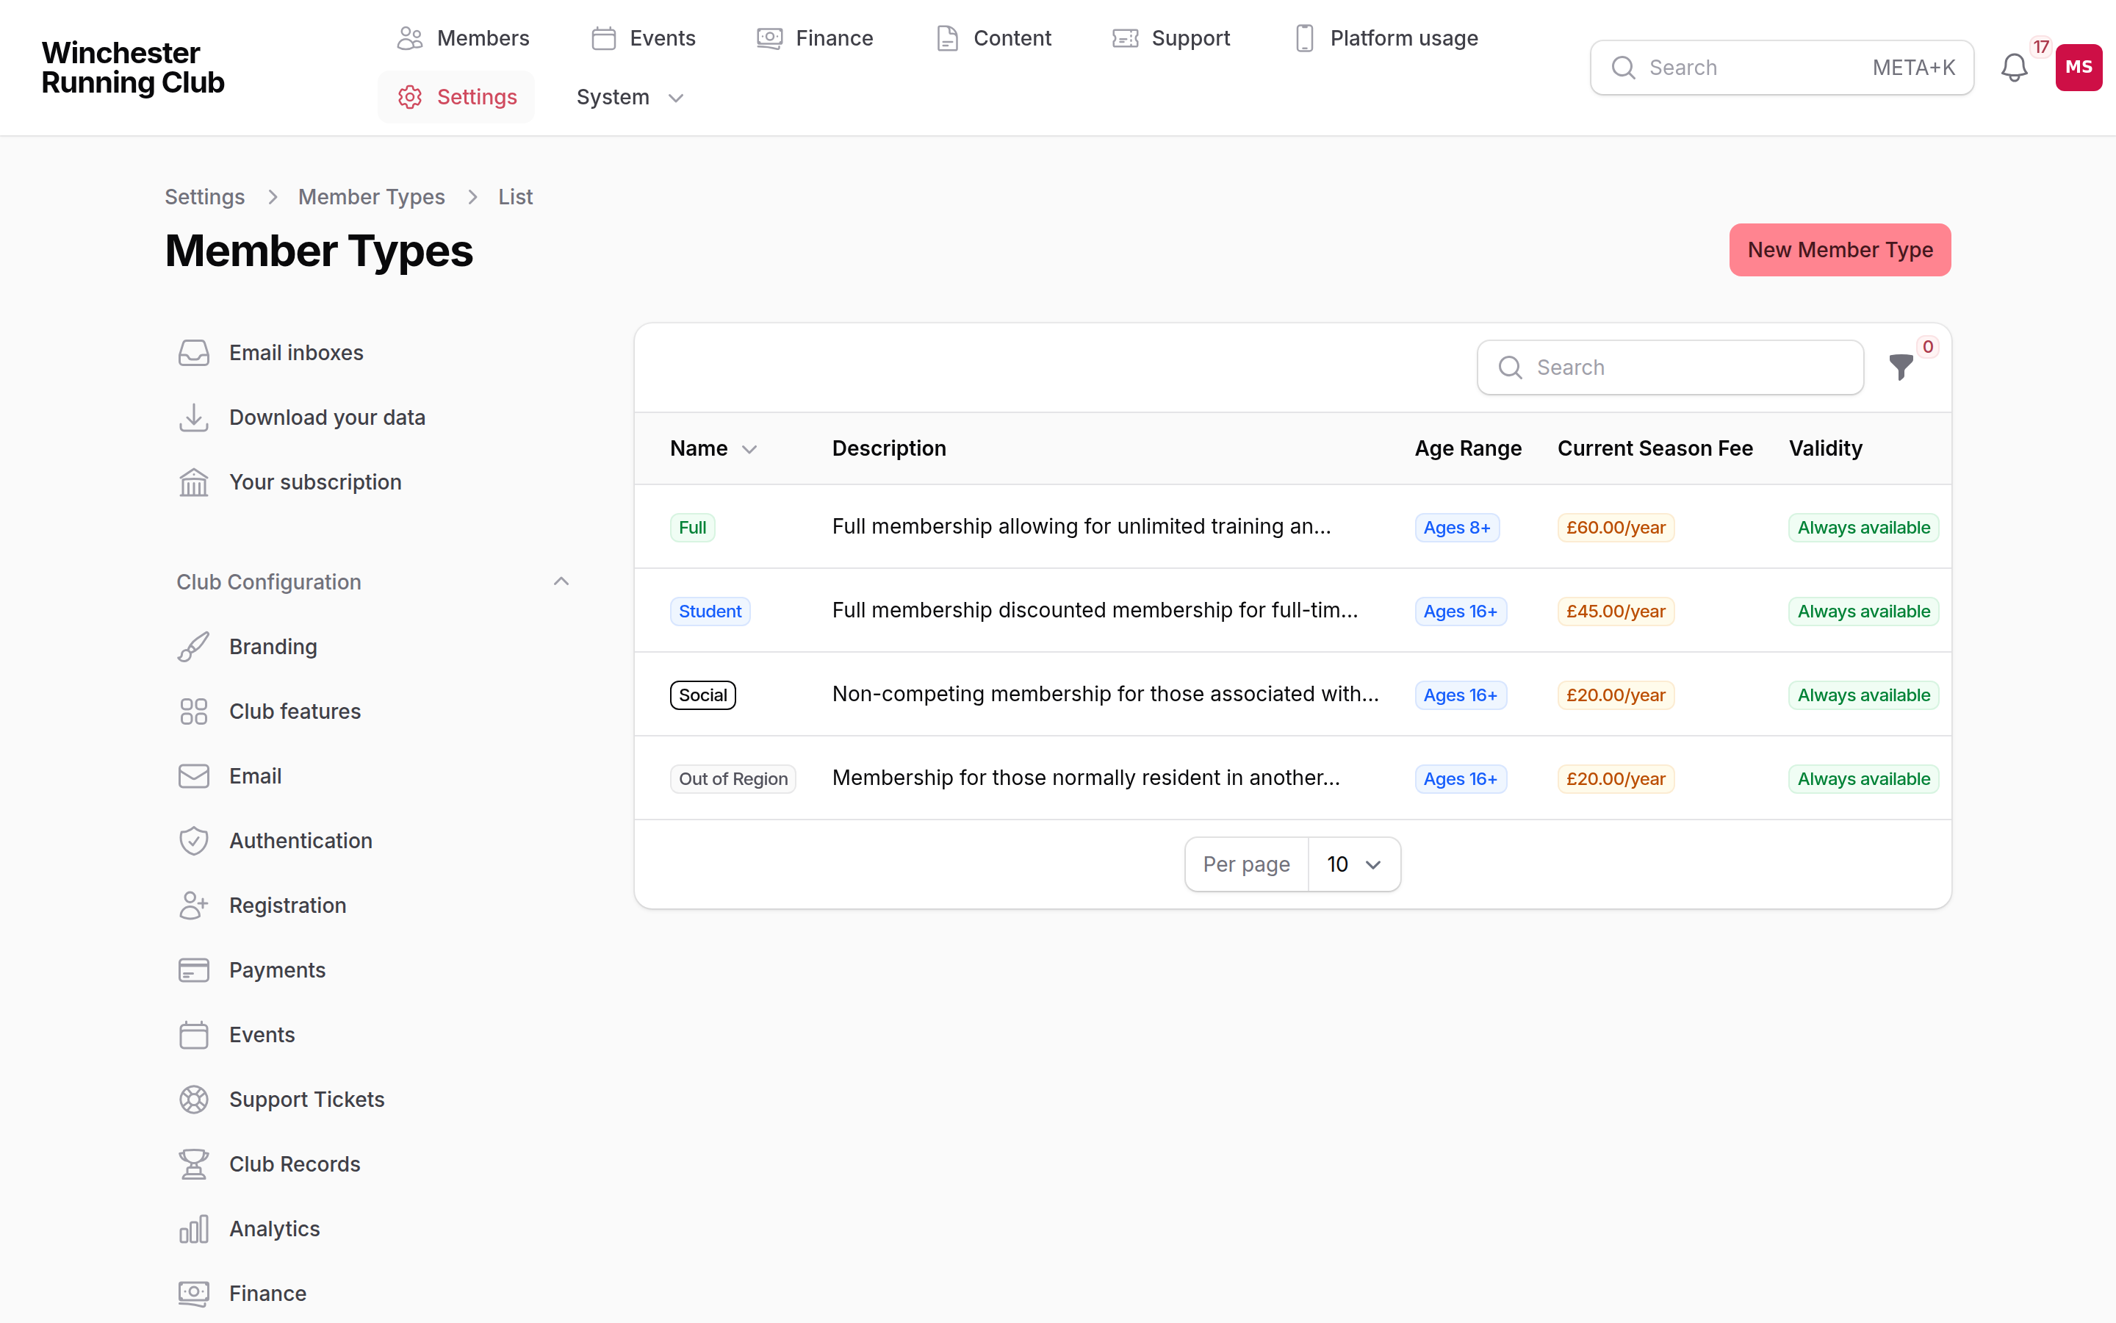Open Platform usage in the top navigation
2116x1323 pixels.
pyautogui.click(x=1386, y=38)
